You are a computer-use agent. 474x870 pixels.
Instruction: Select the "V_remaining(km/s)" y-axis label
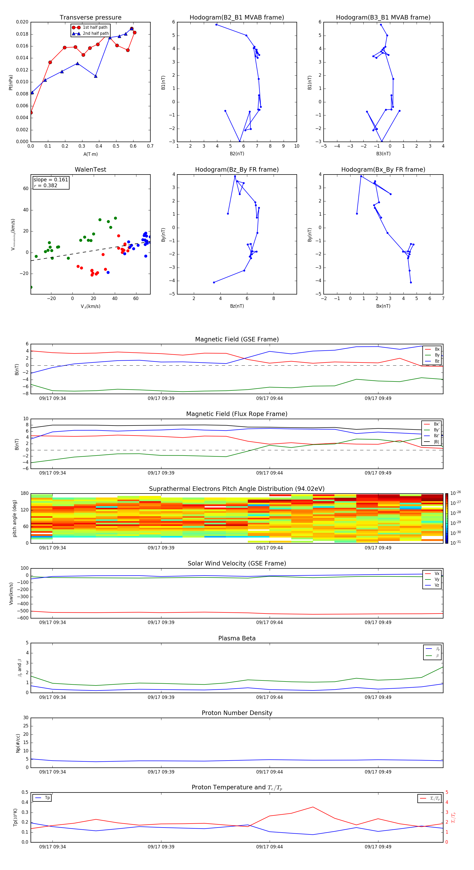point(13,234)
